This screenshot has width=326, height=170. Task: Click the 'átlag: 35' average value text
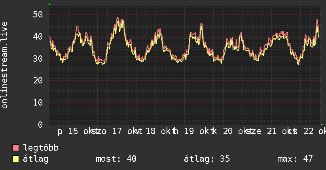click(x=207, y=159)
